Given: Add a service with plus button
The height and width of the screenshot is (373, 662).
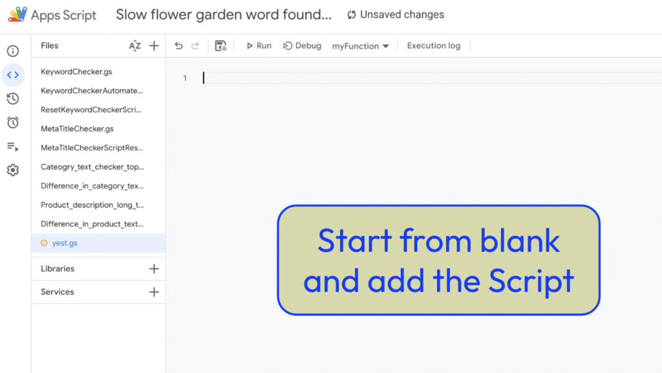Looking at the screenshot, I should pyautogui.click(x=154, y=292).
